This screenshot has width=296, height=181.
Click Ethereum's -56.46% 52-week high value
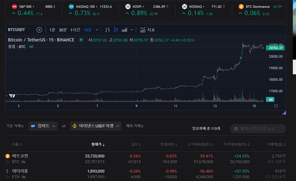(x=206, y=171)
